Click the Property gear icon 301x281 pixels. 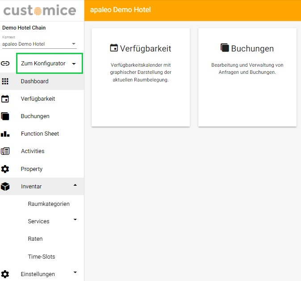(x=5, y=169)
